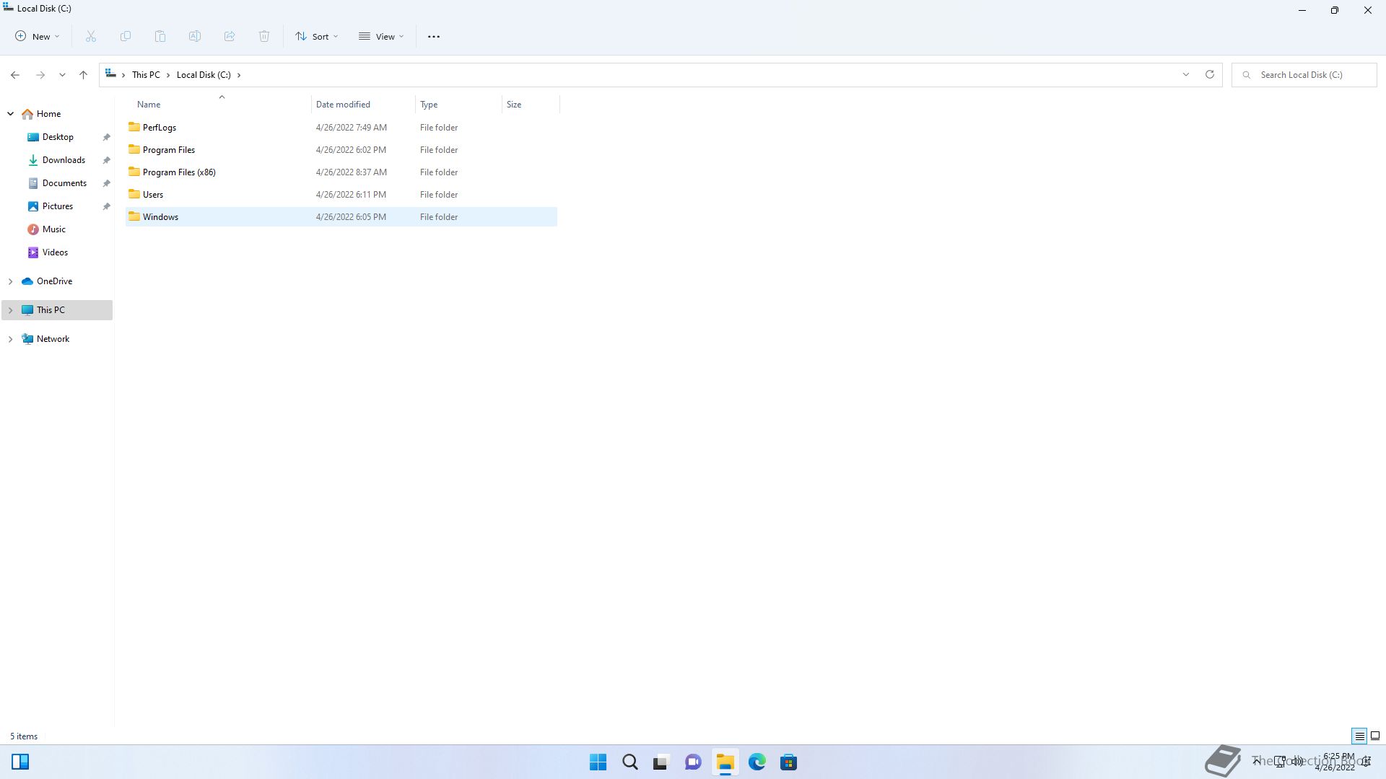Screen dimensions: 1386x779
Task: Click the Rename icon in toolbar
Action: click(195, 36)
